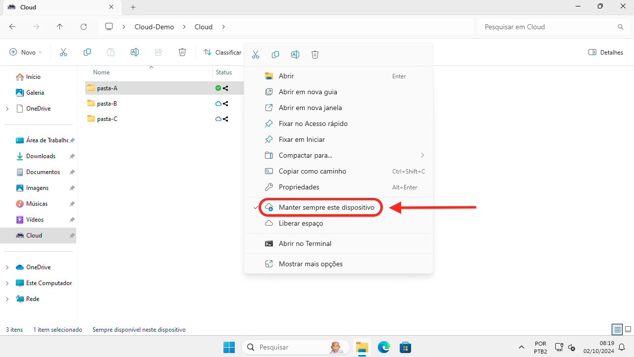
Task: Expand the Rede tree node
Action: click(7, 299)
